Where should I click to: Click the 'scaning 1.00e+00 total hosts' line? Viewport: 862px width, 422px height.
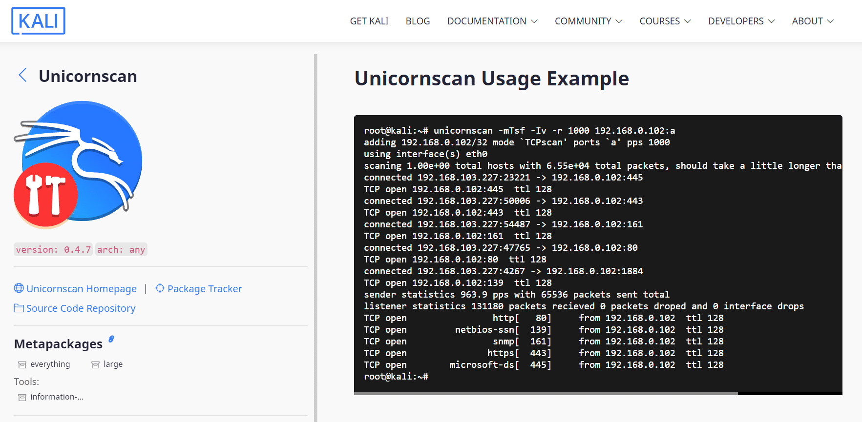603,165
